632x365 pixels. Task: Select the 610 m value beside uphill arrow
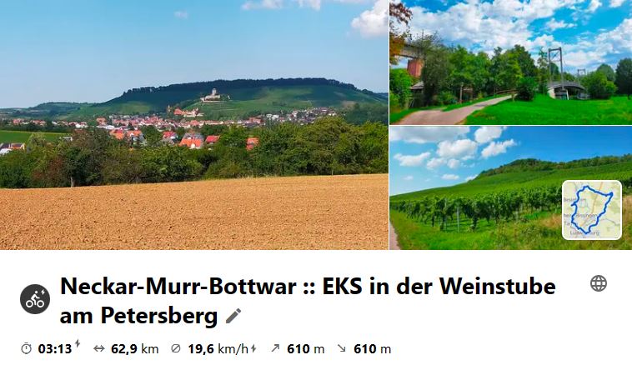click(305, 349)
